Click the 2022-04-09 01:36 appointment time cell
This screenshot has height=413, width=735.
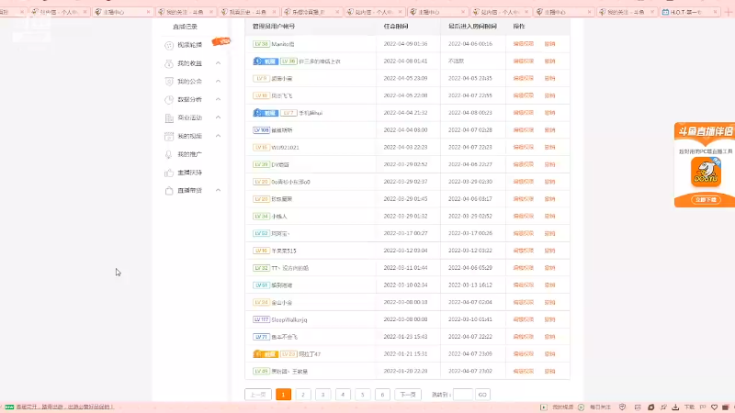point(405,44)
